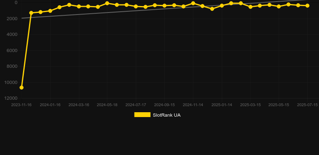
Task: Select the last data point on 2025-07-15
Action: (x=307, y=6)
